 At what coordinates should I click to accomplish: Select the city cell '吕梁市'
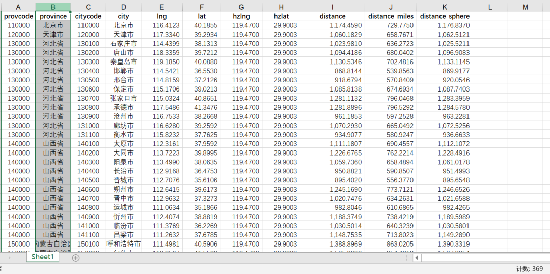[123, 234]
